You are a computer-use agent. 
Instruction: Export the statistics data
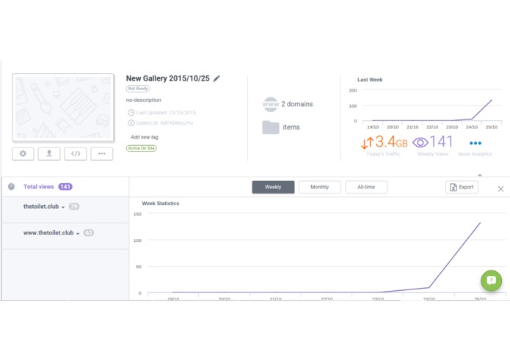tap(462, 187)
